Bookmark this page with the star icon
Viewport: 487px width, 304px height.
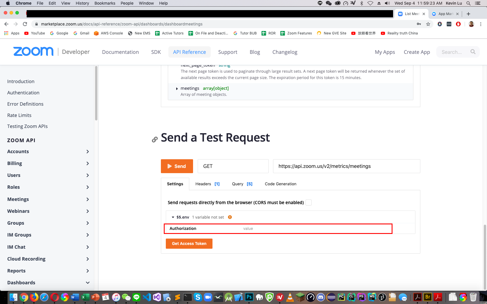tap(428, 24)
